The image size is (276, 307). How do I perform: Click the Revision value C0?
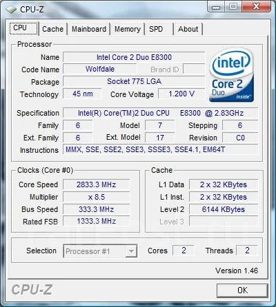[240, 138]
